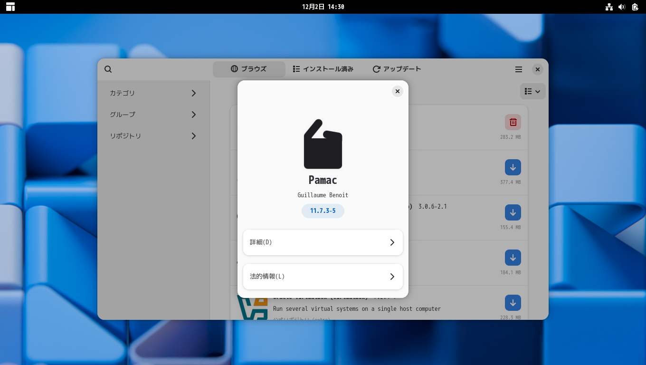646x365 pixels.
Task: Click the version badge 11.7.3-5
Action: (x=323, y=211)
